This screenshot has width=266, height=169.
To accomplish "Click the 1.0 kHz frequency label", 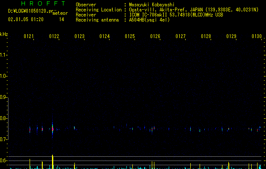I will point(3,76).
